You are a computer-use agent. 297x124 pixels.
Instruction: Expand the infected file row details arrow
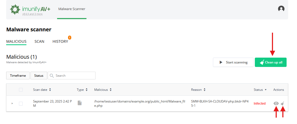coord(12,103)
